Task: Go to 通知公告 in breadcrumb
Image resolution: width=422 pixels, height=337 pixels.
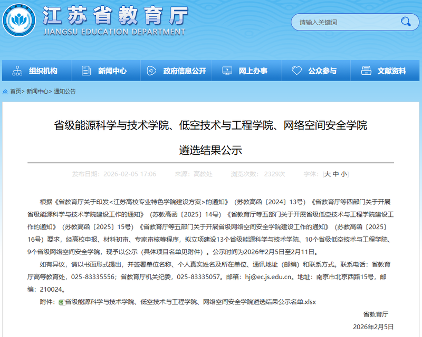Action: click(x=64, y=92)
